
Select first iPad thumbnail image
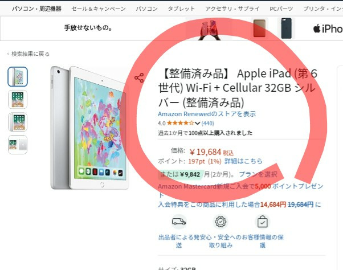click(18, 76)
